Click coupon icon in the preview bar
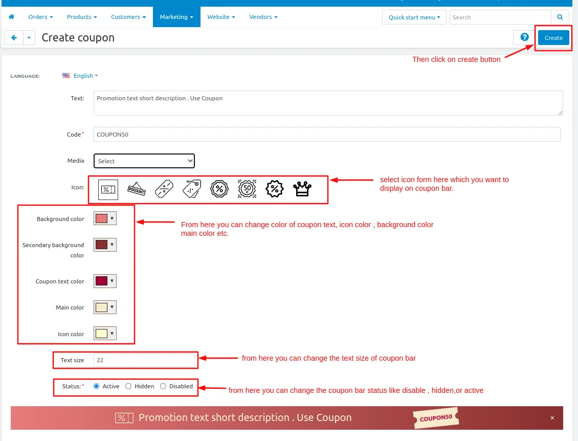The image size is (578, 441). coord(124,418)
